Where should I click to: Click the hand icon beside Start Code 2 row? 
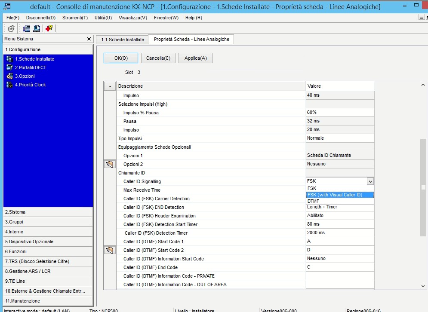click(x=110, y=250)
